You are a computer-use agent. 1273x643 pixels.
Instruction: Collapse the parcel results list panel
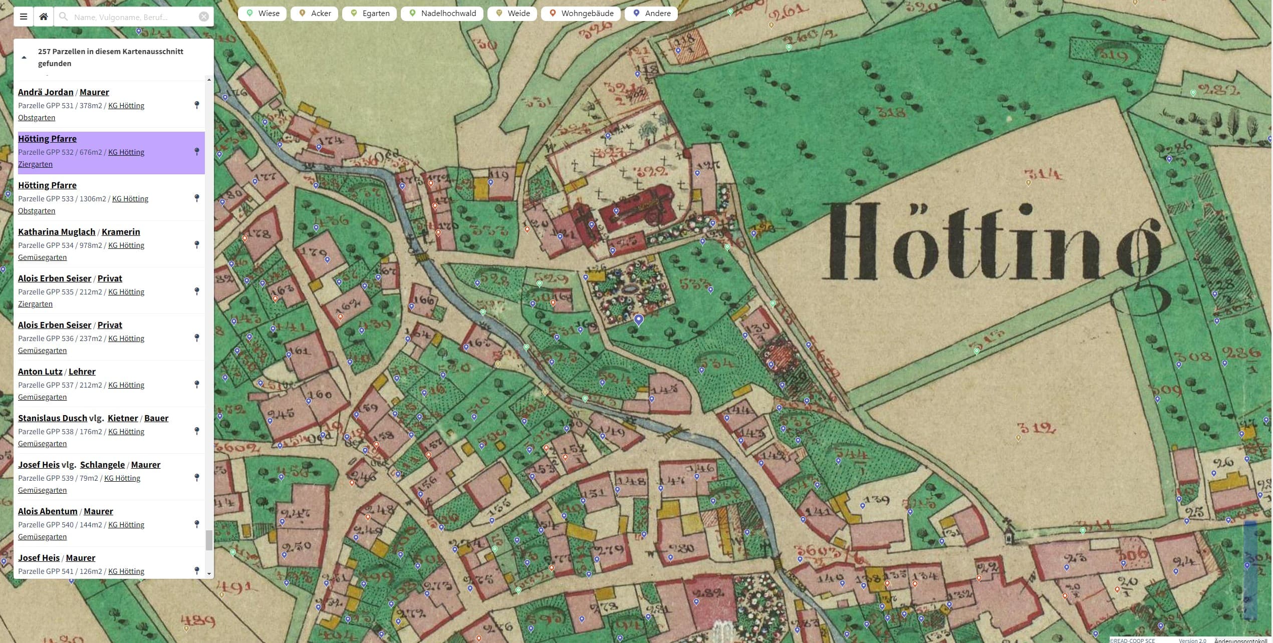coord(24,58)
